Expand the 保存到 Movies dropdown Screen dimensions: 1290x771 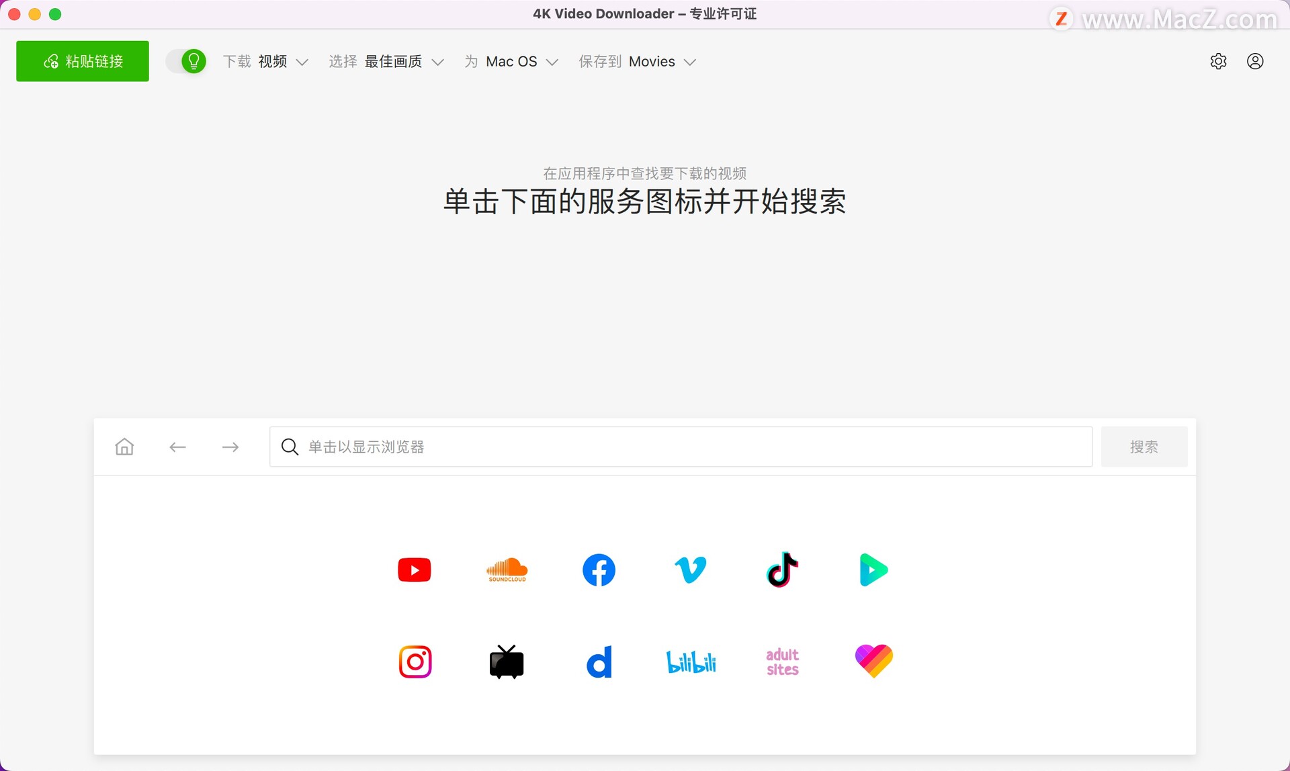point(638,62)
